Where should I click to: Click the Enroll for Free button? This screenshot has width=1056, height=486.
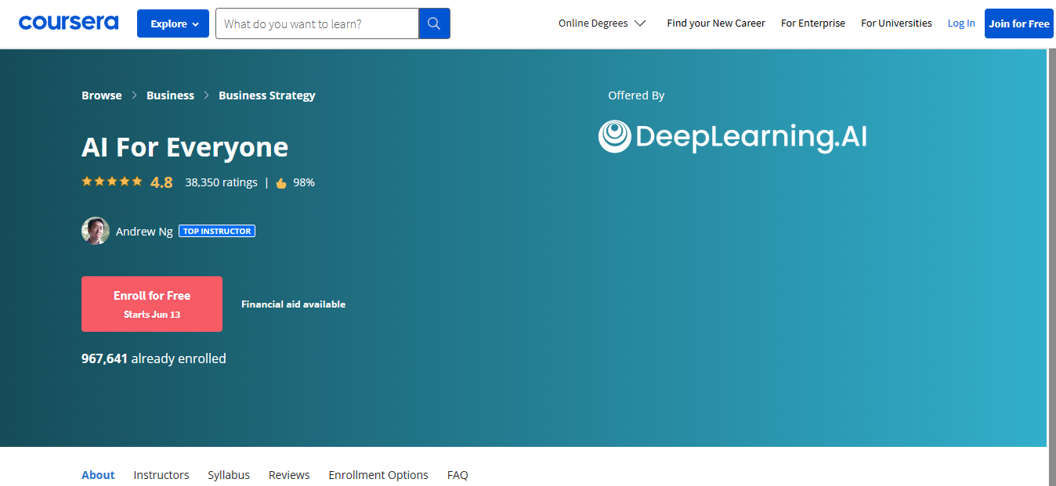point(152,304)
